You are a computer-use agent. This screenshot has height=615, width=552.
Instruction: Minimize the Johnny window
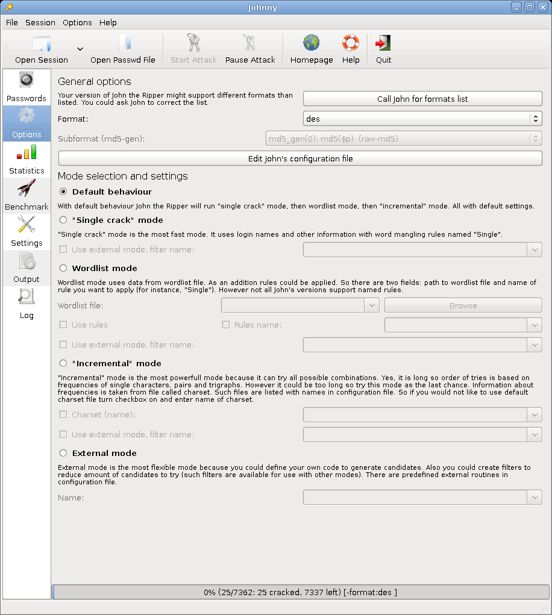click(516, 7)
